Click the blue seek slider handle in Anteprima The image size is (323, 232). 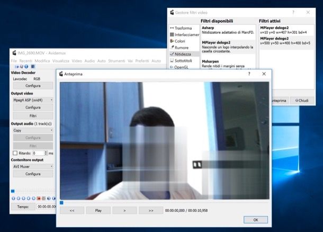tap(61, 203)
